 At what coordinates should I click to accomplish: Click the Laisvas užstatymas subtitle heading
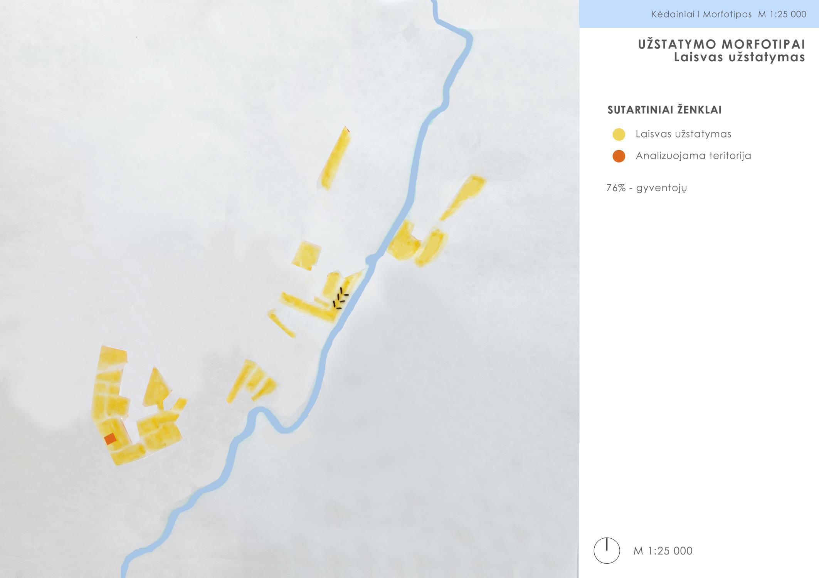click(x=739, y=57)
